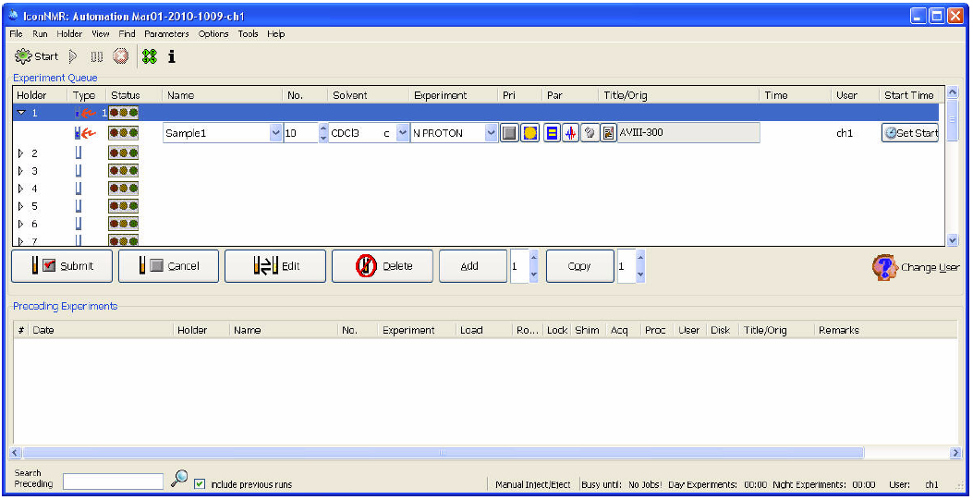This screenshot has height=500, width=973.
Task: Click the Submit button
Action: coord(62,266)
